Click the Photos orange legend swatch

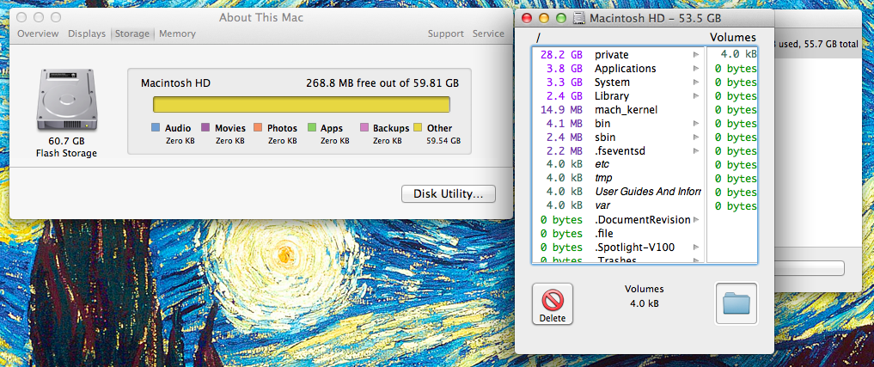pyautogui.click(x=258, y=128)
